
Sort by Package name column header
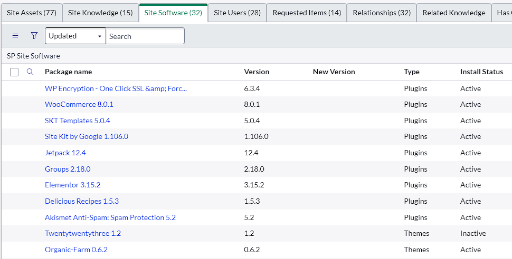coord(68,72)
